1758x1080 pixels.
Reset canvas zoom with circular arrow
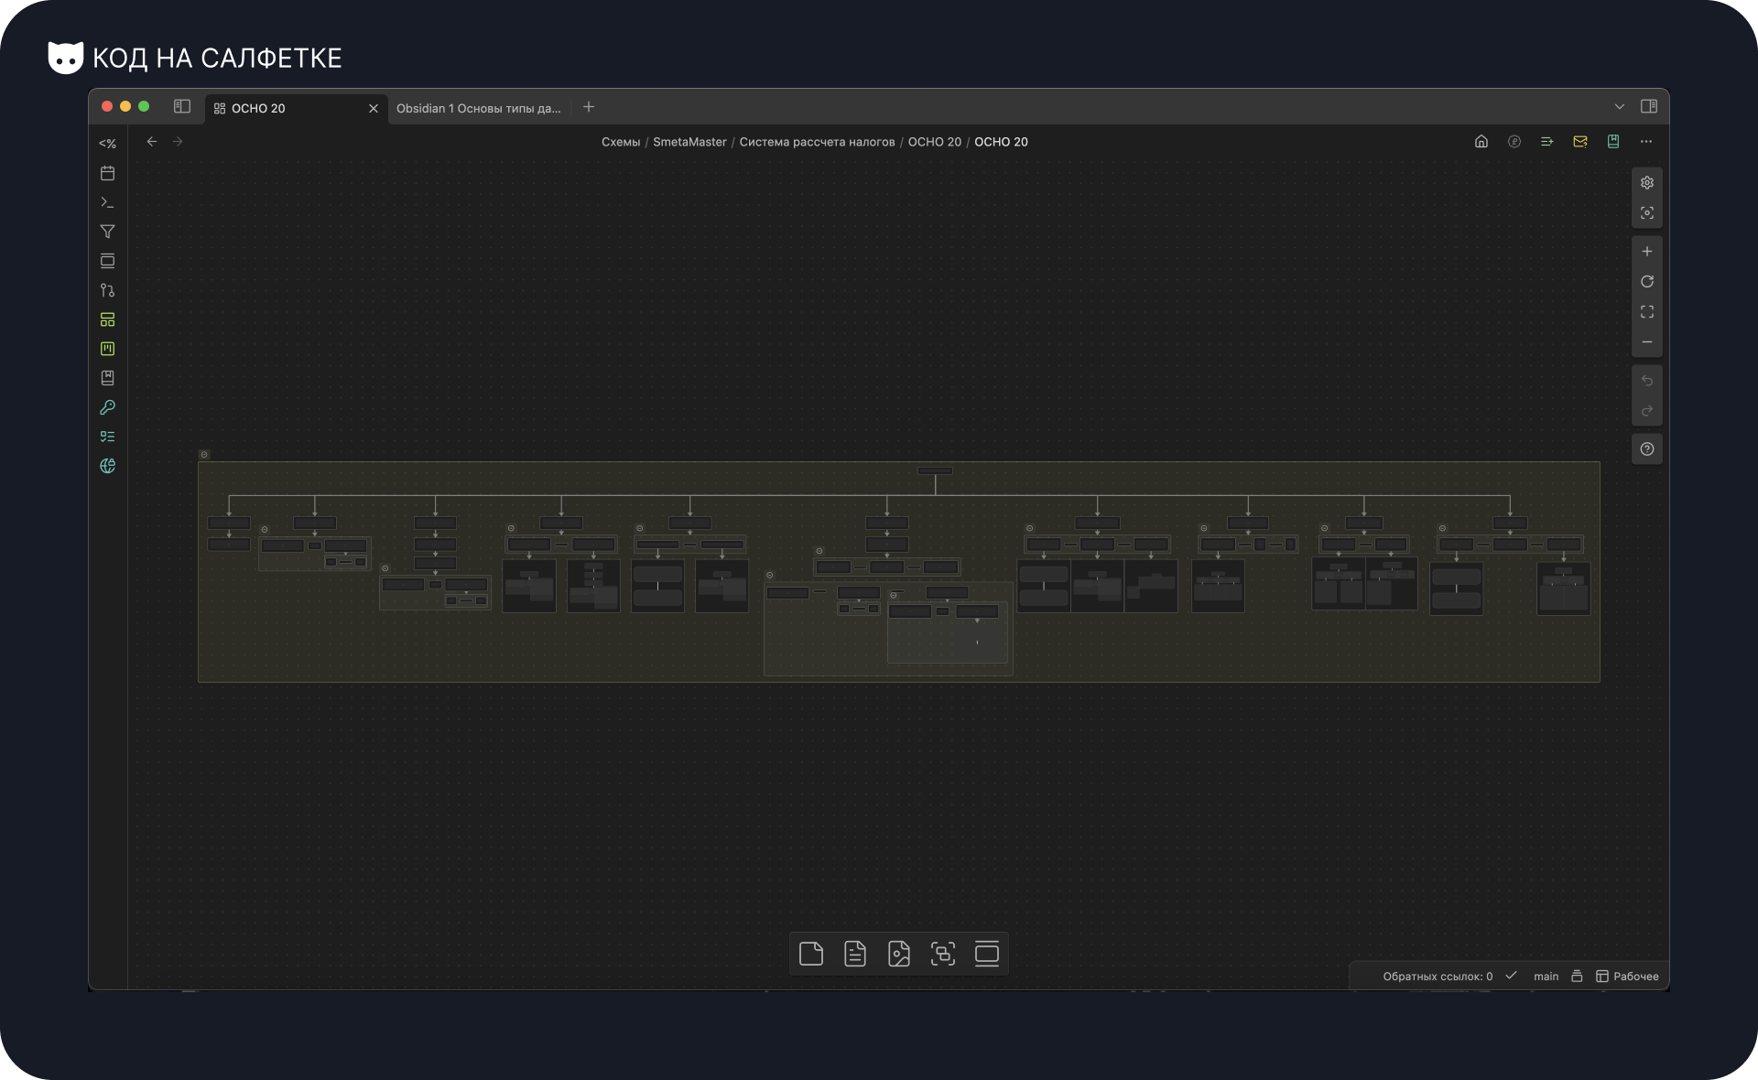click(1646, 282)
